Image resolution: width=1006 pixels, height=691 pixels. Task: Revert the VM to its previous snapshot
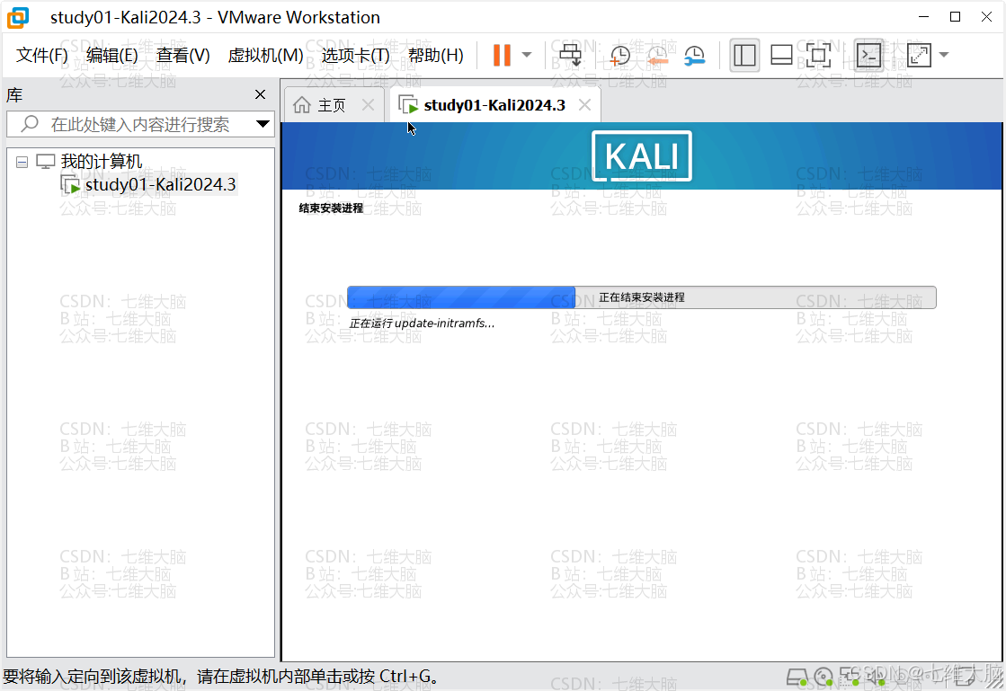point(657,56)
